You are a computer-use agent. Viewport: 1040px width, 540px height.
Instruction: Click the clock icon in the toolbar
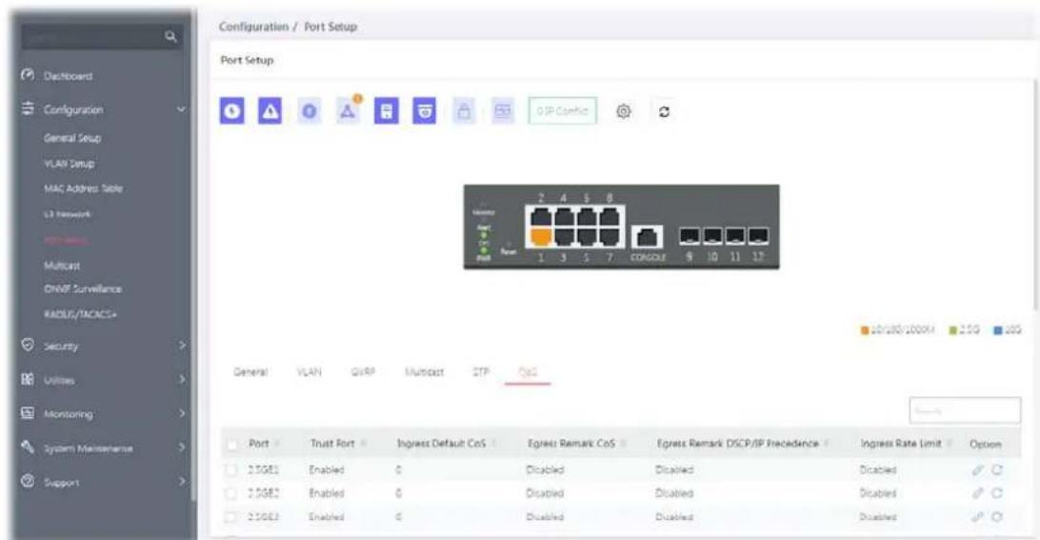(231, 110)
